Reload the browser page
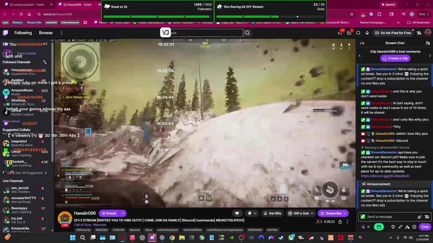 coord(21,14)
